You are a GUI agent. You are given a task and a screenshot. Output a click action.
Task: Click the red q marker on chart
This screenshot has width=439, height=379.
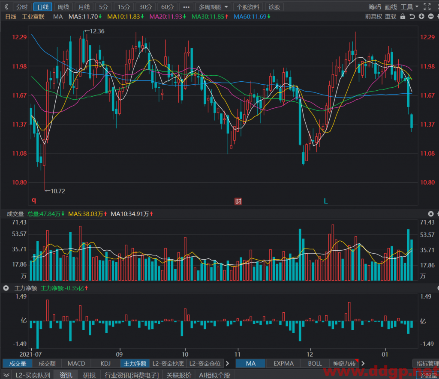tap(34, 200)
